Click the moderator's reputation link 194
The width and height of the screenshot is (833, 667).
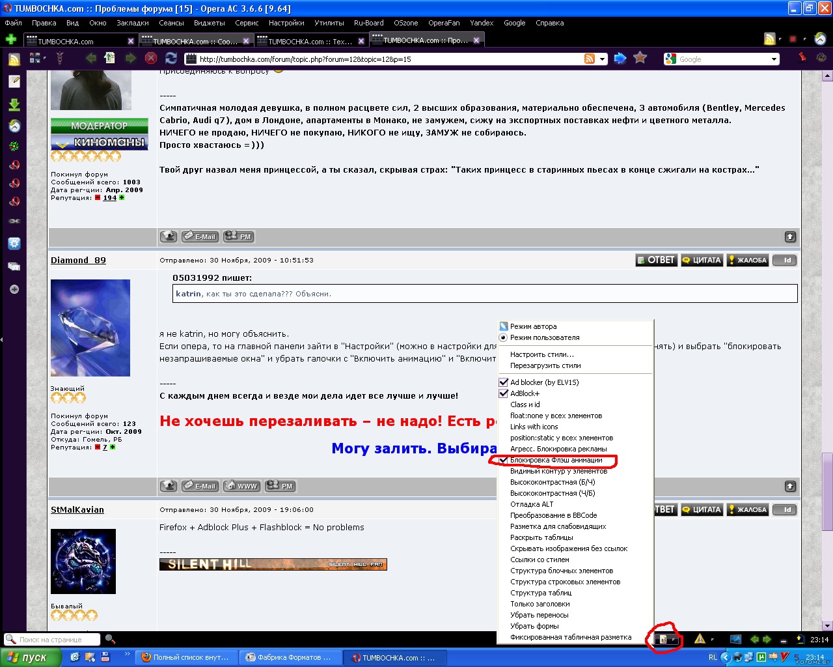click(109, 198)
